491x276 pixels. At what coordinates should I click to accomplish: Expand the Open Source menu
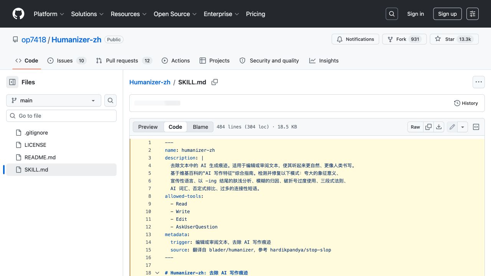[x=175, y=14]
